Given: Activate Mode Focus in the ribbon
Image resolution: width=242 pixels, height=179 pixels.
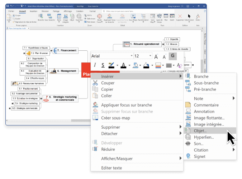Looking at the screenshot, I should click(100, 18).
